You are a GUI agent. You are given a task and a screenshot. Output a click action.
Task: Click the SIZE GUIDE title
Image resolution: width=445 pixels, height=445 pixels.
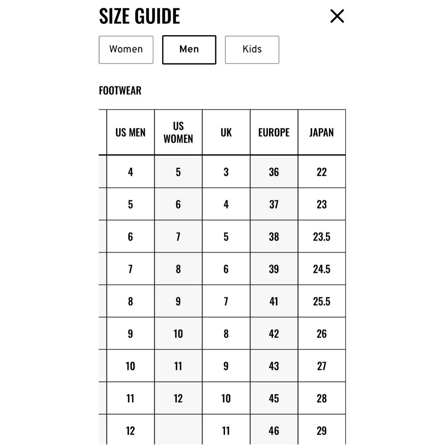coord(139,17)
